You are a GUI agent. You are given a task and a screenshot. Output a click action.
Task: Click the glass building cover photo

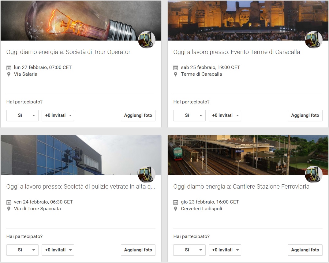(81, 155)
